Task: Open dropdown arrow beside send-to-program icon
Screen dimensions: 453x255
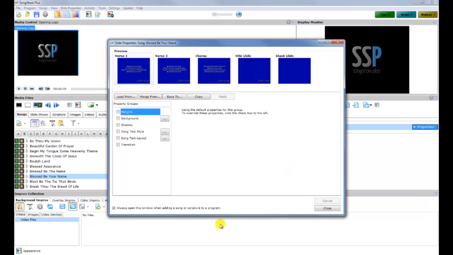Action: [97, 105]
